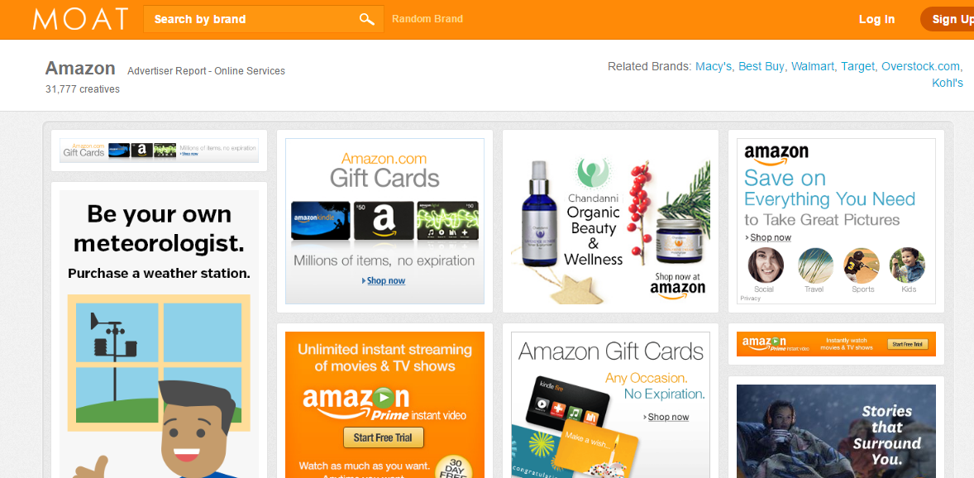Image resolution: width=974 pixels, height=478 pixels.
Task: Select the Social circle photo icon
Action: (766, 265)
